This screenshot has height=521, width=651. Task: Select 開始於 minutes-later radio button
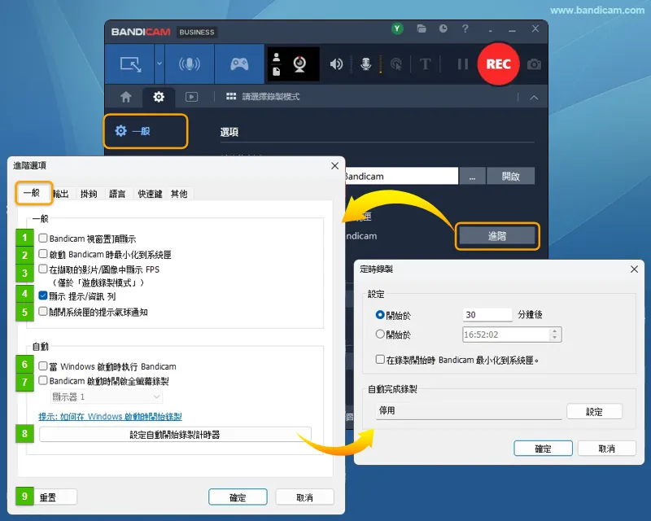click(x=380, y=314)
